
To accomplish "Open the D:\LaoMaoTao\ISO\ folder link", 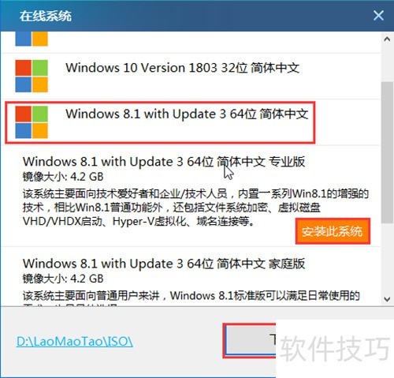I will [75, 342].
